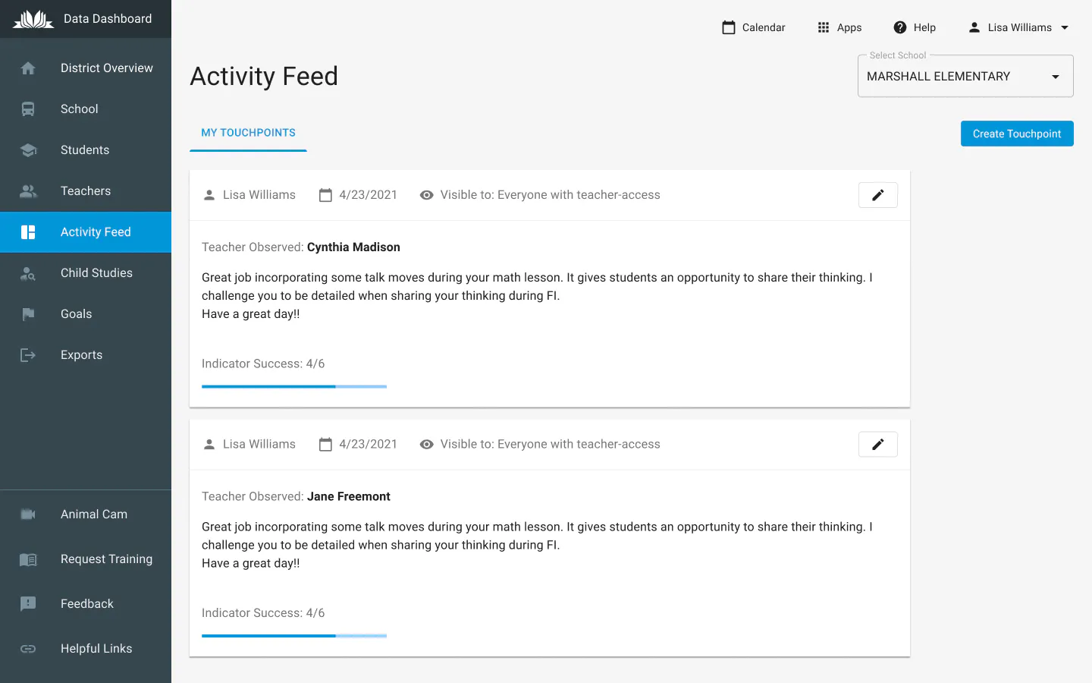Open the Calendar icon in top bar
Viewport: 1092px width, 683px height.
pyautogui.click(x=729, y=27)
